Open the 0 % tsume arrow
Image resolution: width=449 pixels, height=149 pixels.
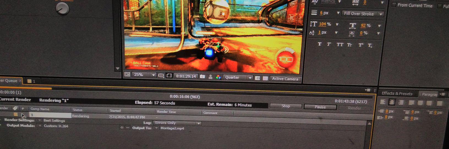click(379, 33)
